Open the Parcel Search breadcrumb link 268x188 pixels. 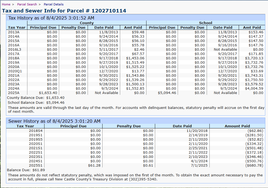pyautogui.click(x=27, y=4)
